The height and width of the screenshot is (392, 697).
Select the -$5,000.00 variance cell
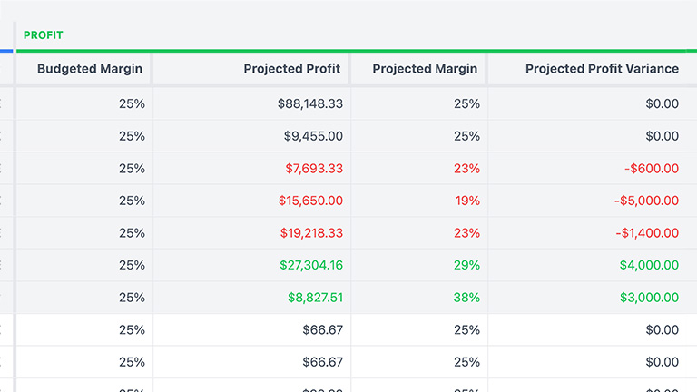click(645, 201)
